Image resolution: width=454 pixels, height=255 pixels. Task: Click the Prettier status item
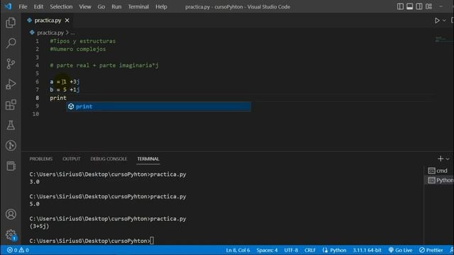pyautogui.click(x=431, y=250)
